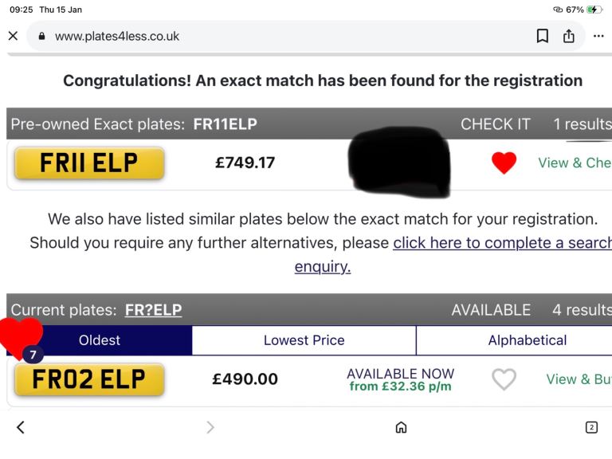The height and width of the screenshot is (459, 612).
Task: Open the share icon in toolbar
Action: point(569,36)
